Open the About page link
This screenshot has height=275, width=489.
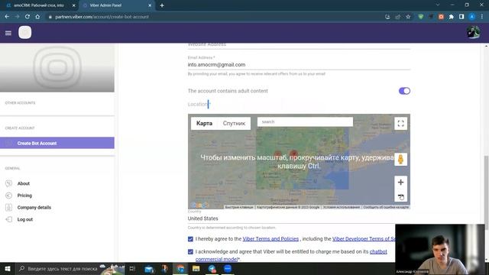tap(24, 183)
